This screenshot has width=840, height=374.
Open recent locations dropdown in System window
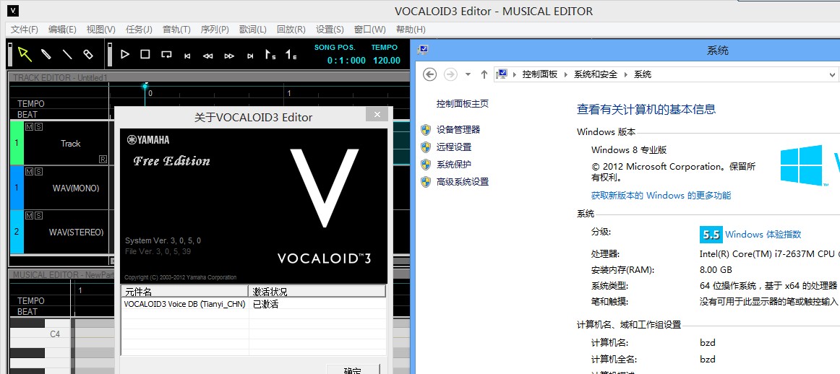468,74
